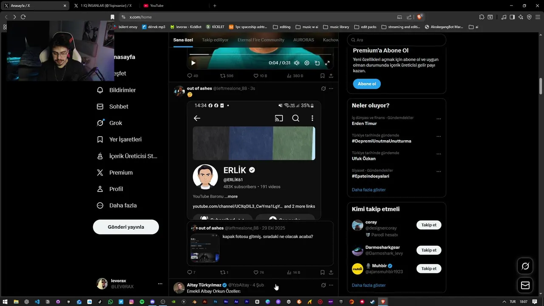
Task: Click Gönderi yayınla post button
Action: 126,227
